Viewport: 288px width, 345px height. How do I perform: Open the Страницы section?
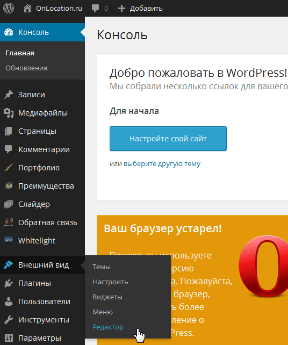pyautogui.click(x=42, y=131)
